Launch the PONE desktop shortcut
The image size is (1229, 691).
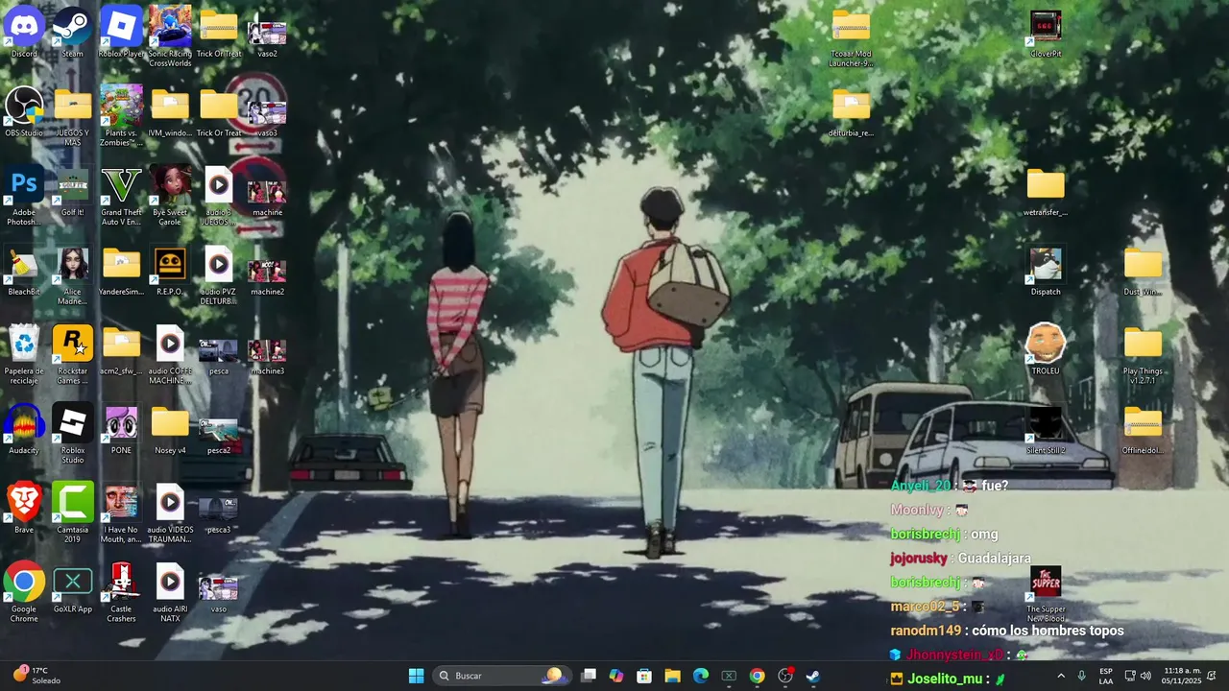pos(121,428)
